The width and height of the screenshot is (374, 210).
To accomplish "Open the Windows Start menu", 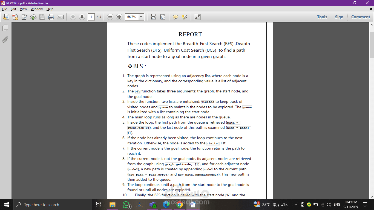I will 7,205.
